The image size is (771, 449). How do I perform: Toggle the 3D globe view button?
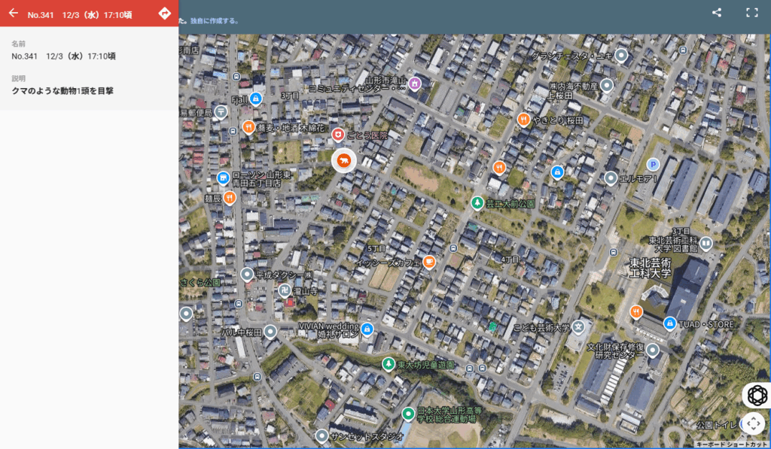tap(757, 396)
